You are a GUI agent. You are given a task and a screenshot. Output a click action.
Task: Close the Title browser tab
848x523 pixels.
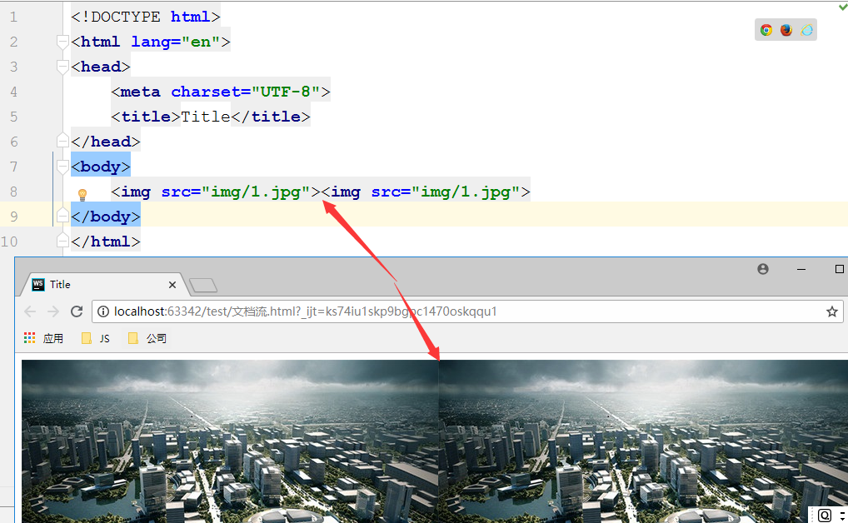coord(172,285)
